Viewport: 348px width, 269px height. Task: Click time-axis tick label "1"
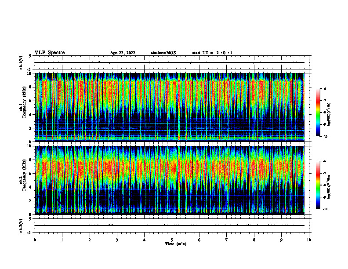pyautogui.click(x=62, y=240)
